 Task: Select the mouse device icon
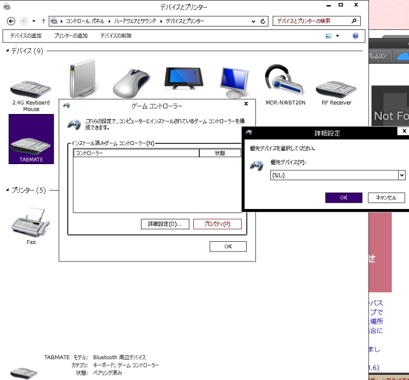coord(131,83)
